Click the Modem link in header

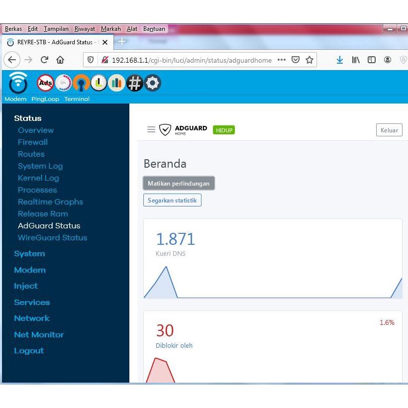click(x=15, y=99)
